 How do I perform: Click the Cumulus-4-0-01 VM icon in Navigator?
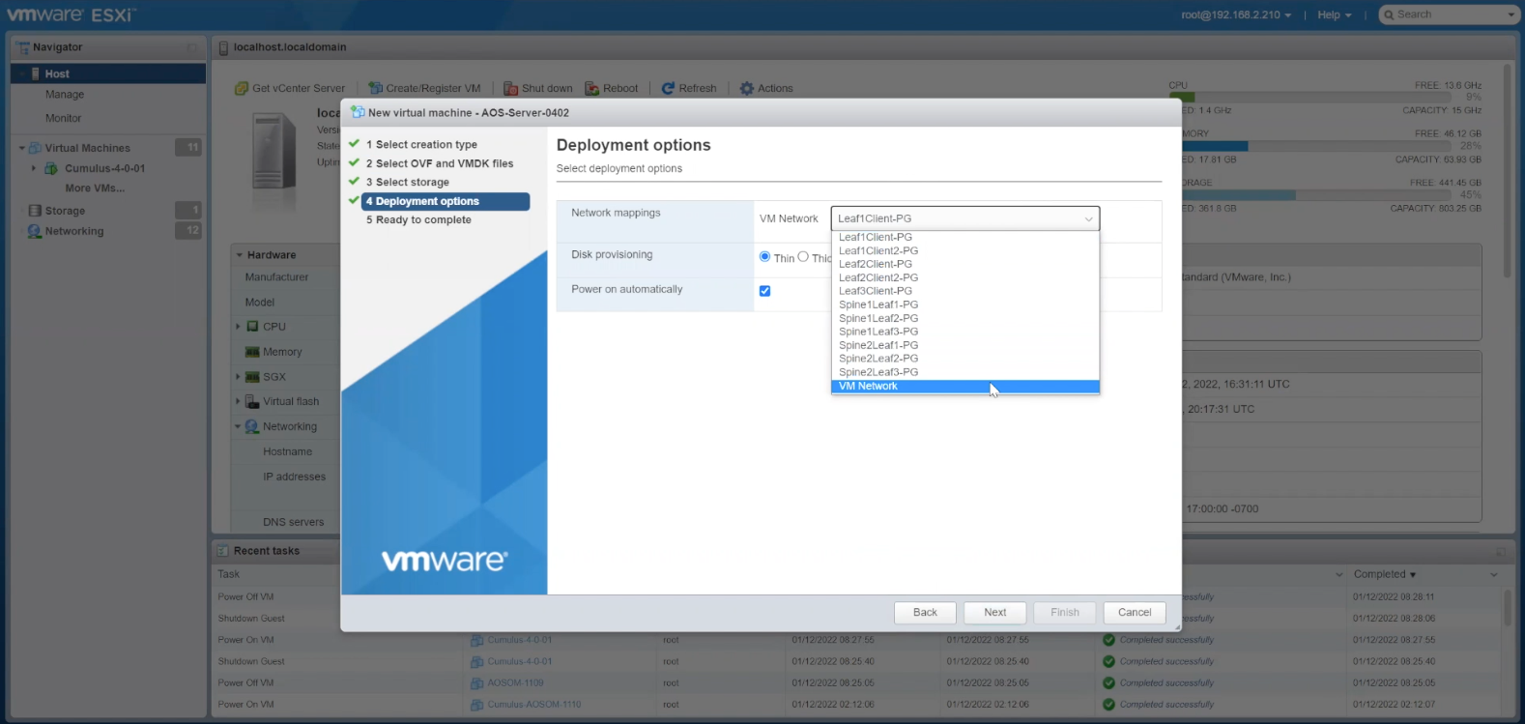[x=51, y=168]
